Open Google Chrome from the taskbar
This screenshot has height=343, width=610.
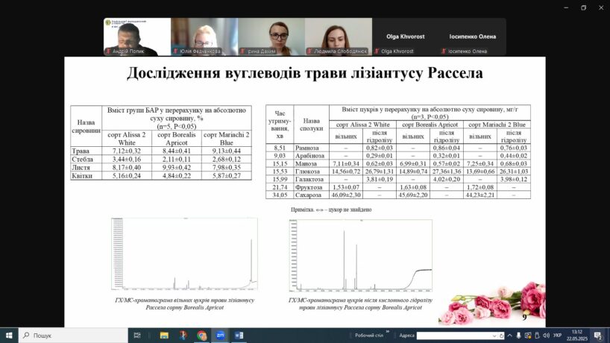coord(202,336)
